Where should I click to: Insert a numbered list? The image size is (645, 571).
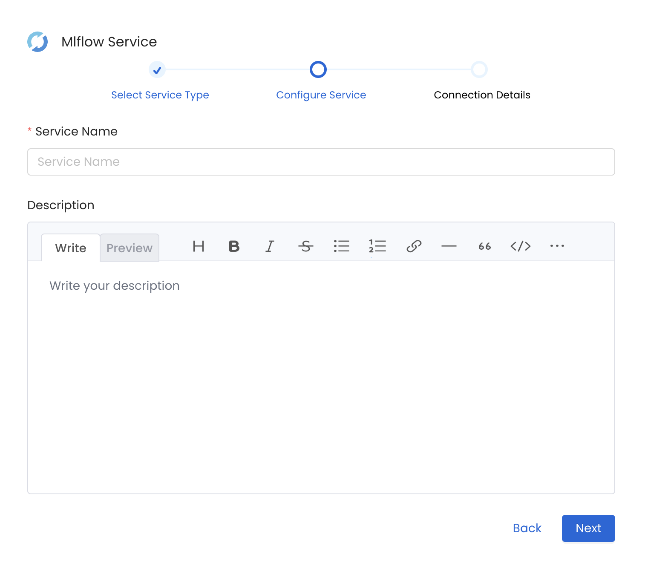tap(377, 246)
